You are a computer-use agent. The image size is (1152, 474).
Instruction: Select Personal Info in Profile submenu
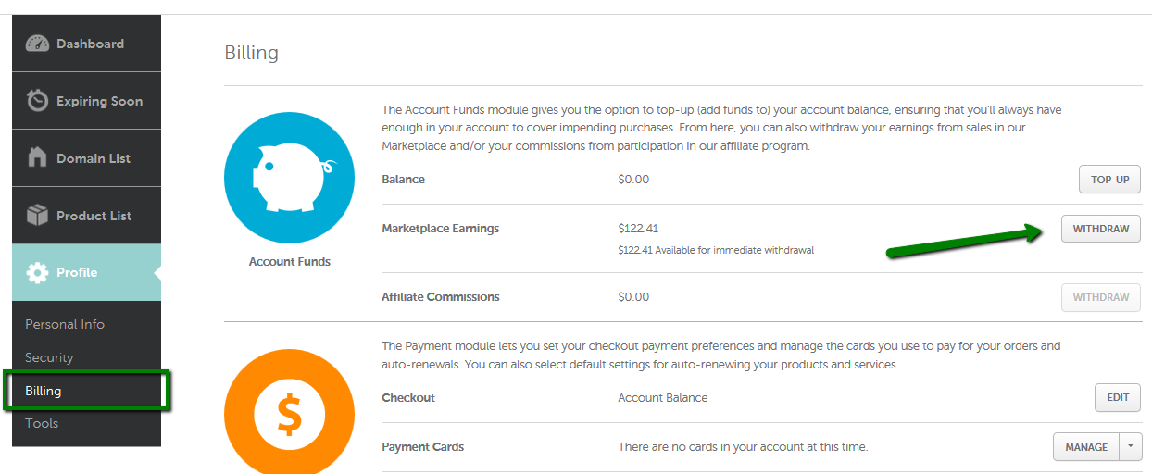tap(65, 324)
